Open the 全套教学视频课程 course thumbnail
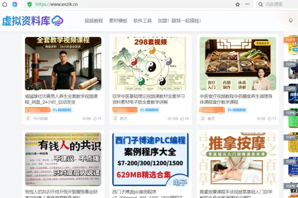Viewport: 298px width, 198px height. pyautogui.click(x=63, y=64)
